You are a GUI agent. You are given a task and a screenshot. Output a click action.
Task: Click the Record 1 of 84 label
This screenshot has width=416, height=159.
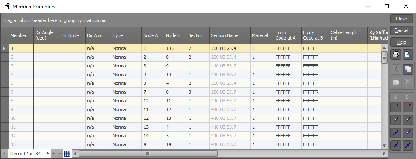[26, 154]
